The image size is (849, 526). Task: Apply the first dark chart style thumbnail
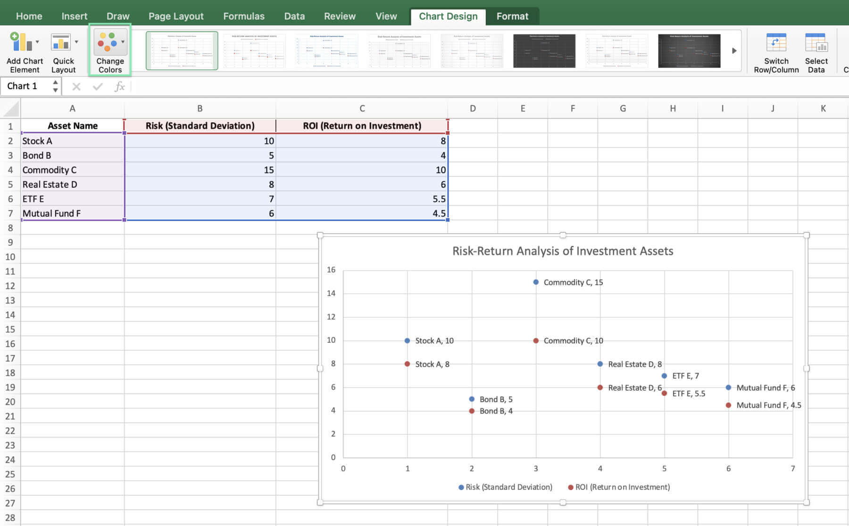[544, 50]
